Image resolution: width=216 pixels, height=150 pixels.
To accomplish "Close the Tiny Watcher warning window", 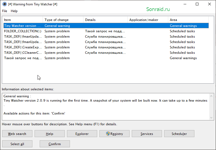I will coord(210,4).
